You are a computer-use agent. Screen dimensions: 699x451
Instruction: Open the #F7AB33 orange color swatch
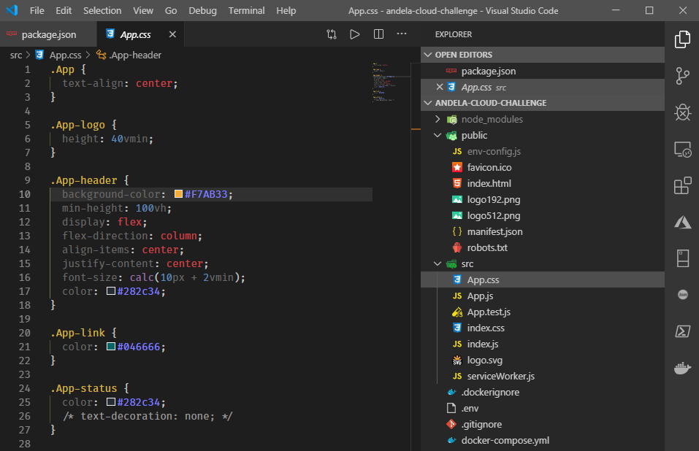178,193
